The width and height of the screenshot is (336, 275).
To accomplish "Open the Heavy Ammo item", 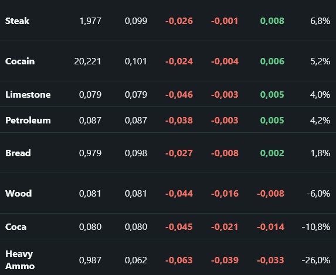I will click(20, 260).
